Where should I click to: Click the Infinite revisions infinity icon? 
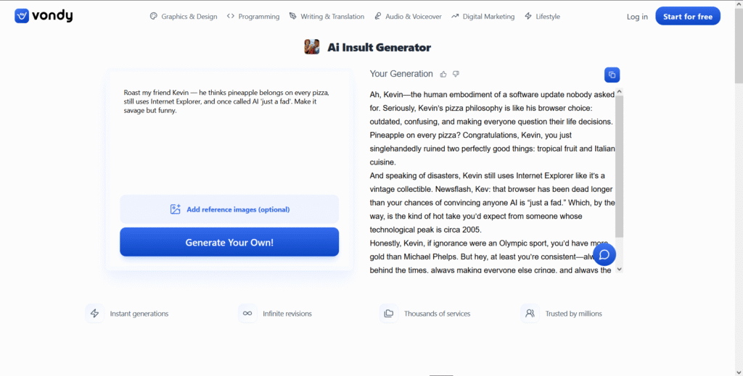coord(247,313)
